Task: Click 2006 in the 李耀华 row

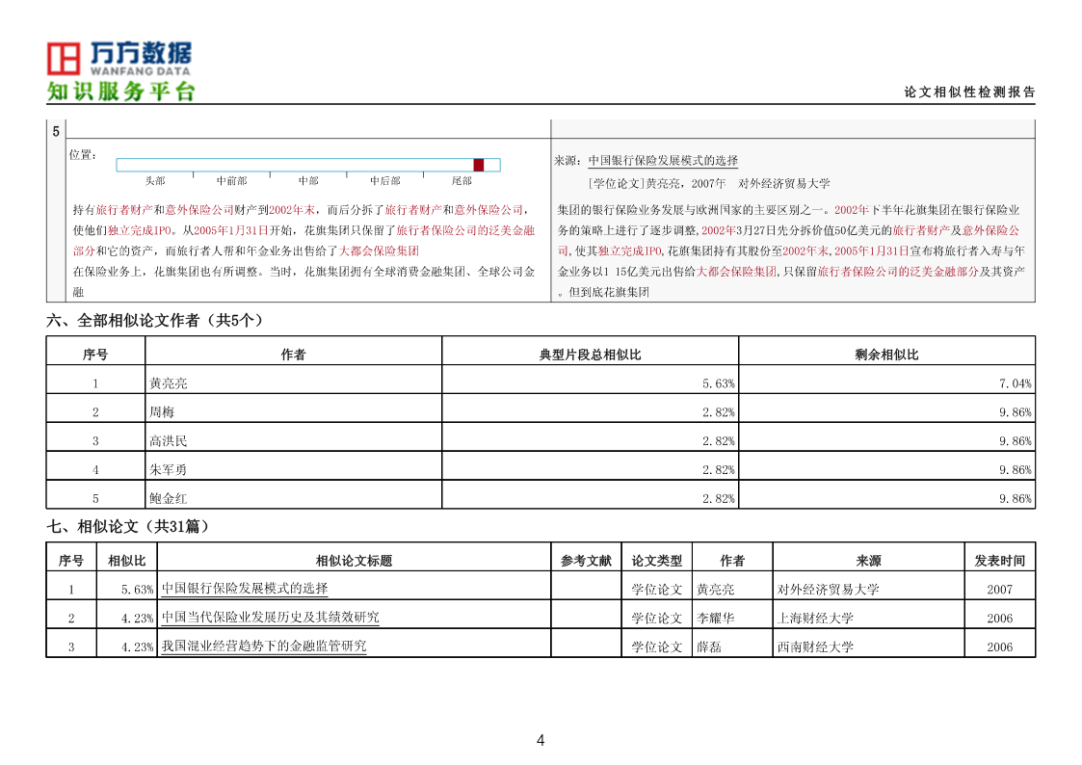Action: coord(1000,619)
